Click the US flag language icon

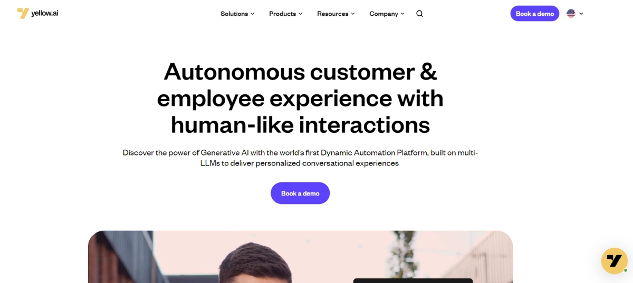point(571,14)
